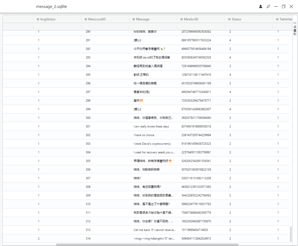Click the vertical scrollbar thumb on the right
The image size is (298, 246).
click(291, 234)
